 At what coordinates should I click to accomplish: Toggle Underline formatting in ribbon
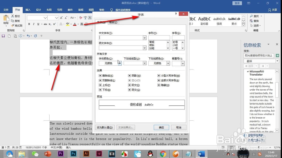click(38, 24)
